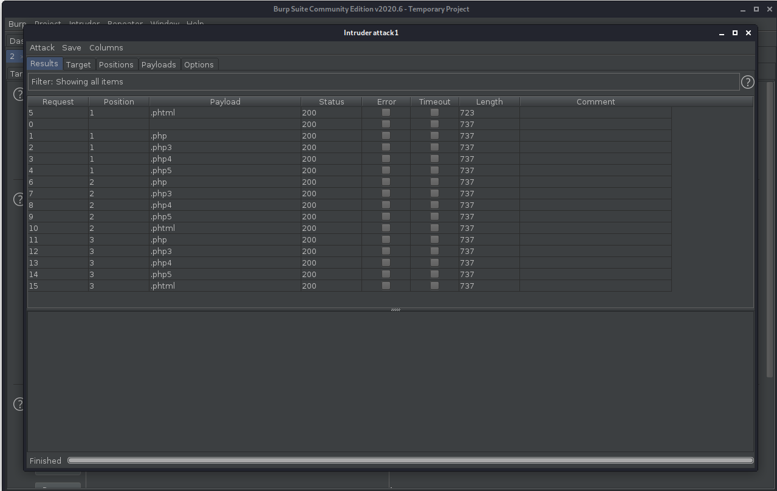
Task: Toggle Error checkbox for request 5
Action: tap(386, 112)
